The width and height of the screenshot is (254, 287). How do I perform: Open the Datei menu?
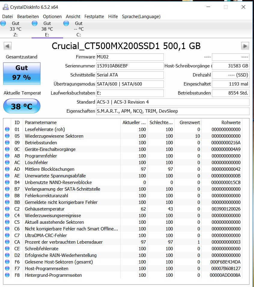(x=8, y=17)
